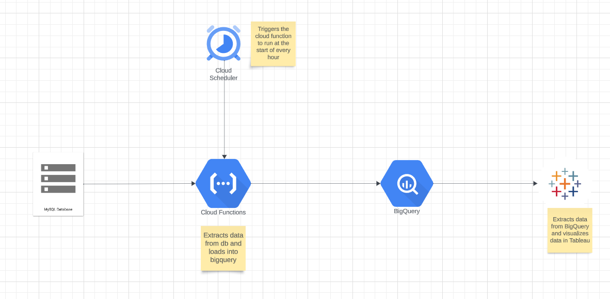Click the arrow from MySQL to Cloud Functions

click(x=139, y=183)
